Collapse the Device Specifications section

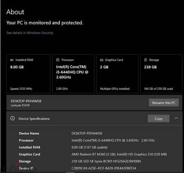coord(176,118)
